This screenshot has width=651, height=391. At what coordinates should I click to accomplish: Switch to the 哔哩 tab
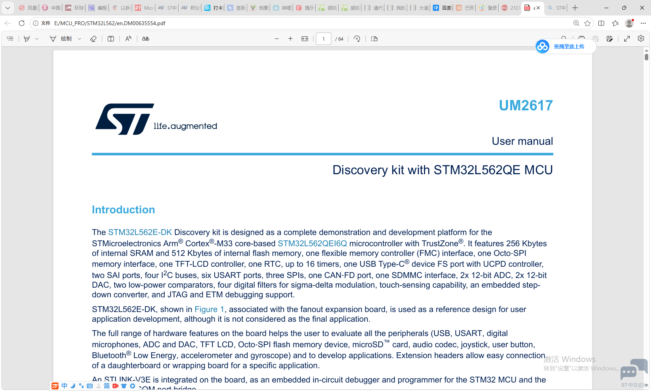pos(282,8)
